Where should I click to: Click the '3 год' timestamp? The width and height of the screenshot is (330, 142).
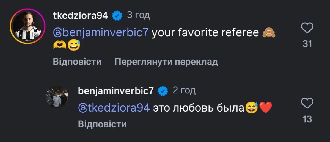click(x=138, y=16)
